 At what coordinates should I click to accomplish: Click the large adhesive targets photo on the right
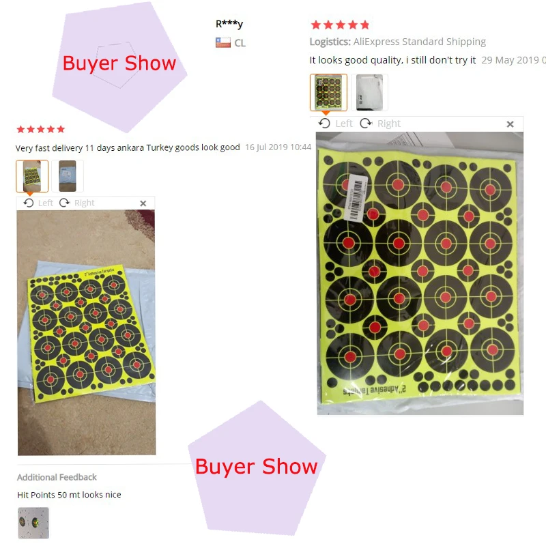[x=420, y=274]
